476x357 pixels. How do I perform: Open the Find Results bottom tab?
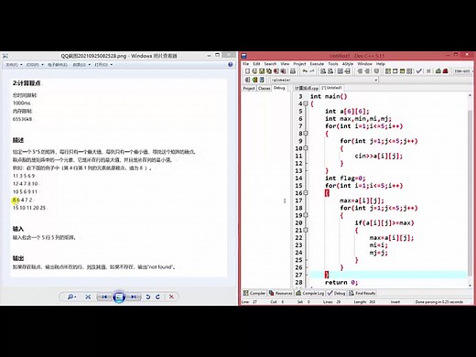click(362, 293)
